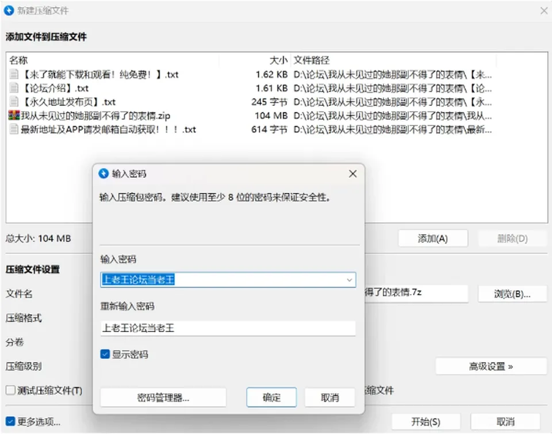Enable 测试压缩文件(T) checkbox
The image size is (552, 434).
tap(10, 390)
